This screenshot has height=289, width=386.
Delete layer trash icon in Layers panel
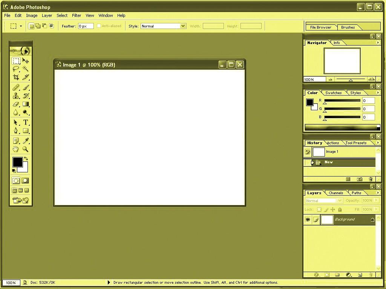pos(371,275)
